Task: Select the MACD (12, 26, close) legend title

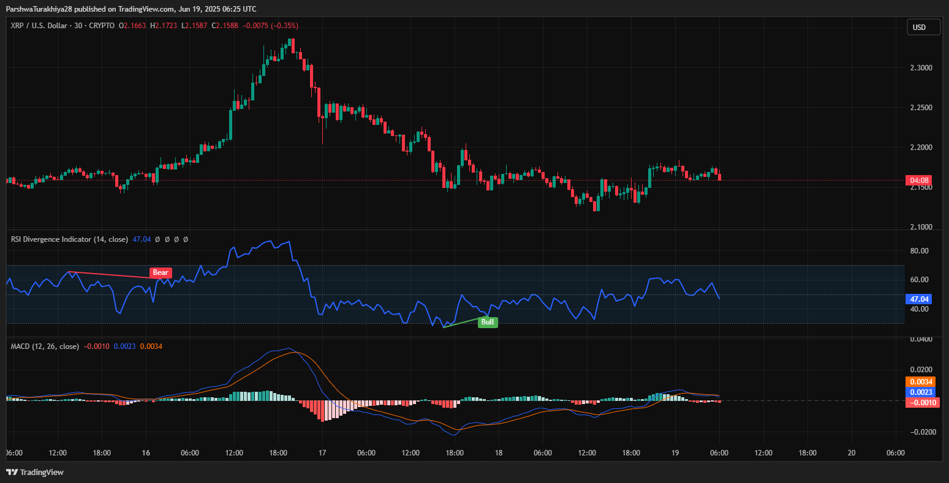Action: 45,346
